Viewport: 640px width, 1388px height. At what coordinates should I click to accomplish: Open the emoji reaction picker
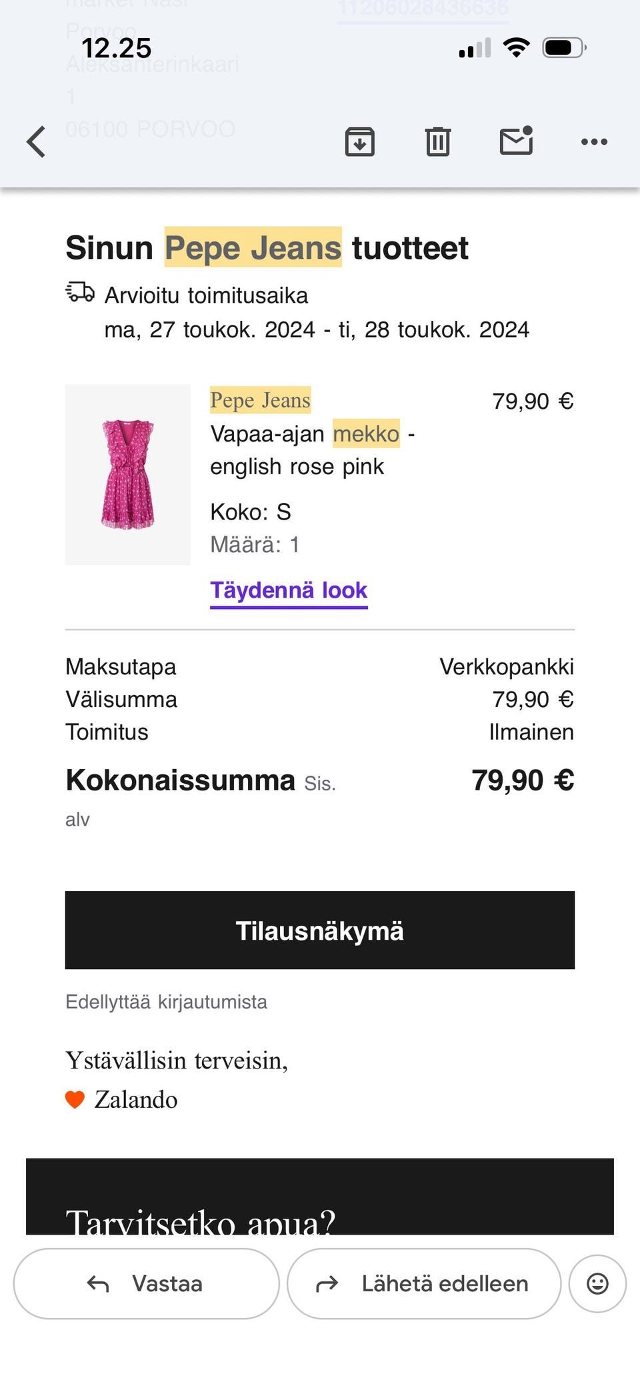point(597,1283)
